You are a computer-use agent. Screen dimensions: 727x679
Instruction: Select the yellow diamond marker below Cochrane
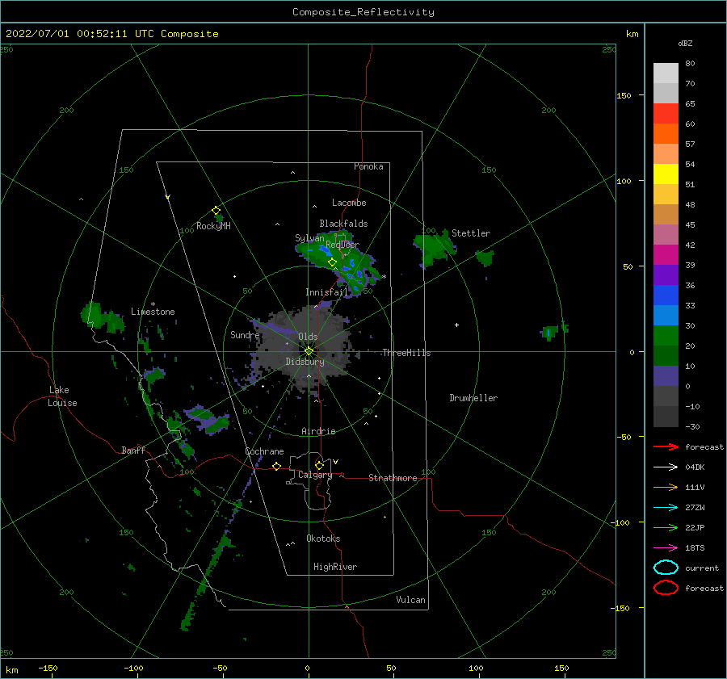click(277, 467)
